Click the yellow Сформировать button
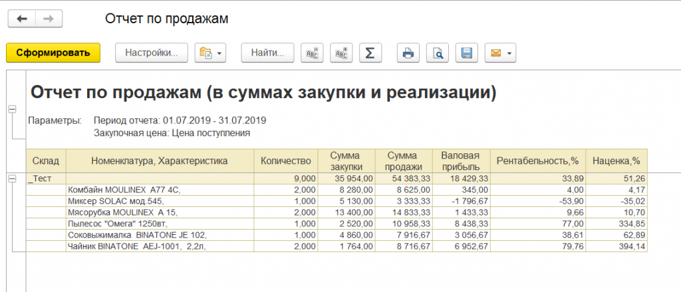The image size is (681, 292). (53, 53)
